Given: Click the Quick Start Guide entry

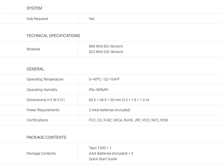Looking at the screenshot, I should 103,159.
